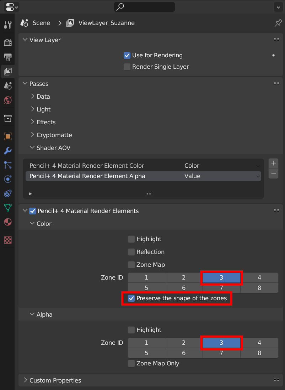Select Pencil+ 4 Material Render Element Alpha row
285x390 pixels.
[143, 176]
